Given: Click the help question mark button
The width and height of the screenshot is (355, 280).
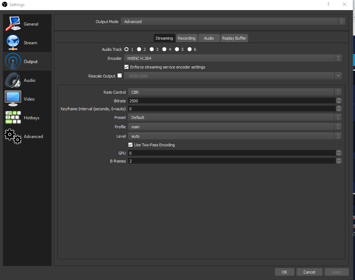Looking at the screenshot, I should (328, 4).
